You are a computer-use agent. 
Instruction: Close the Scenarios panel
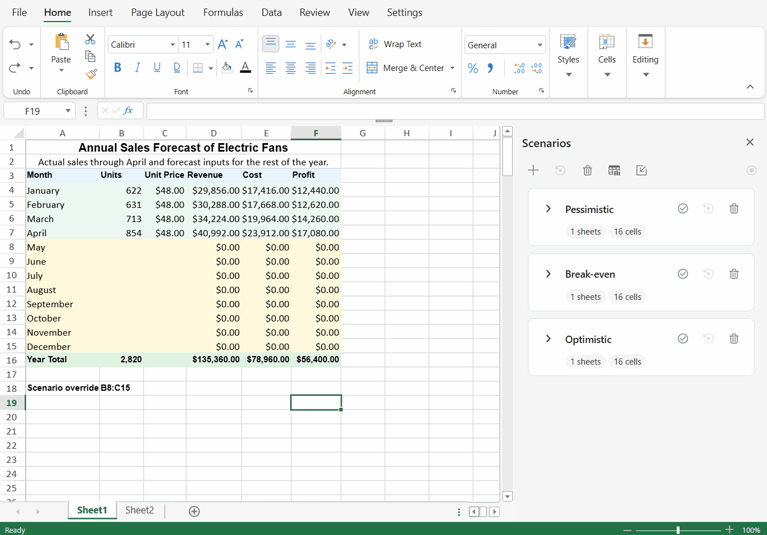[750, 142]
